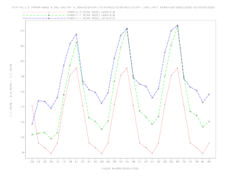
Task: Click blue GFS triangle marker at hour 21 peak
Action: click(x=76, y=34)
